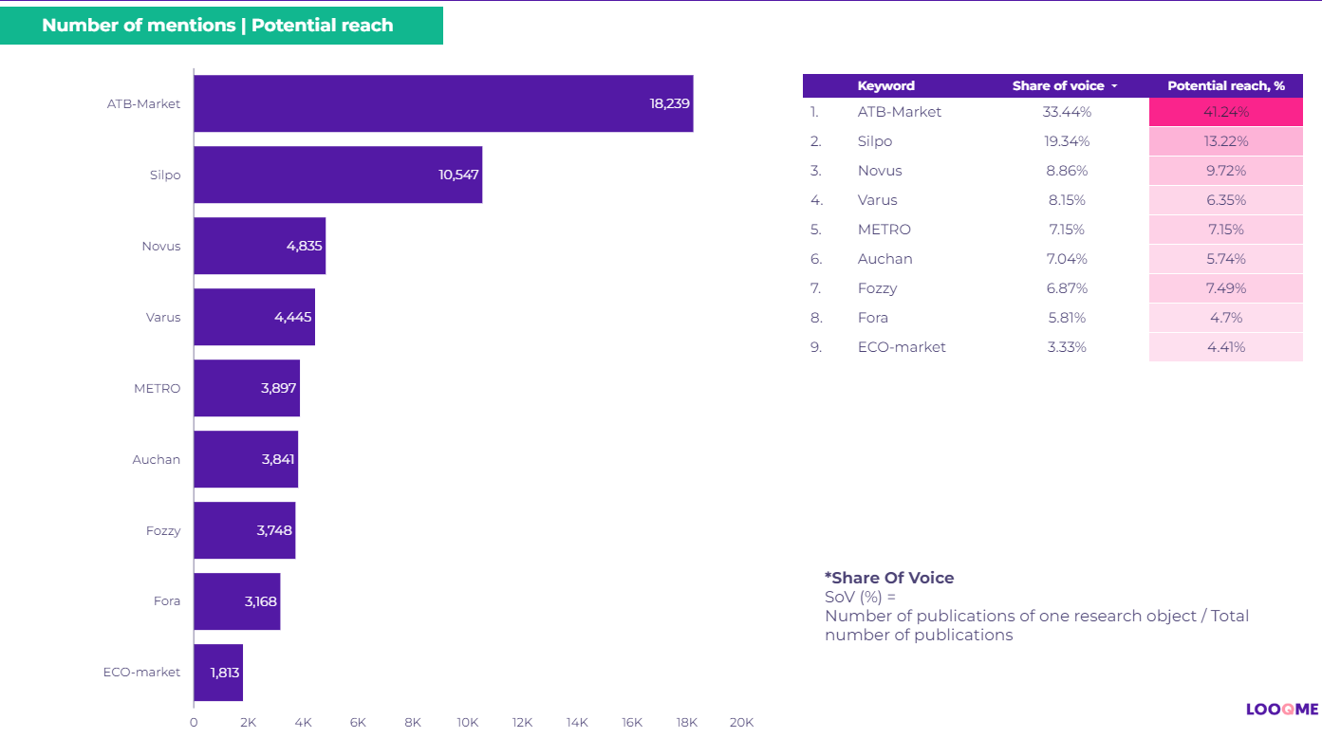Screen dimensions: 1322x738
Task: Click the 6.35% potential reach cell
Action: [1226, 200]
